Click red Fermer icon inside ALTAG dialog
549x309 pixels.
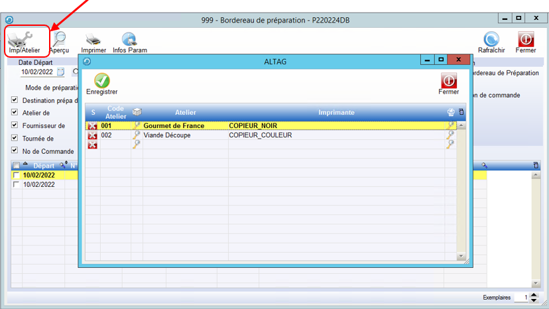click(449, 82)
